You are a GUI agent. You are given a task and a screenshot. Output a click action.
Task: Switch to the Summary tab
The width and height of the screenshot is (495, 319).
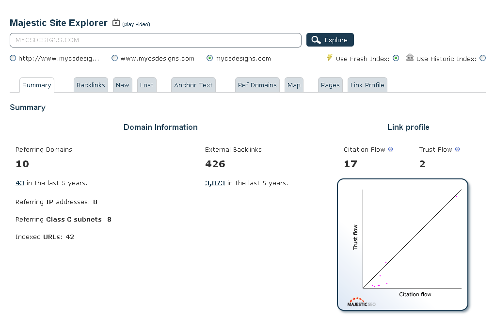click(x=37, y=85)
